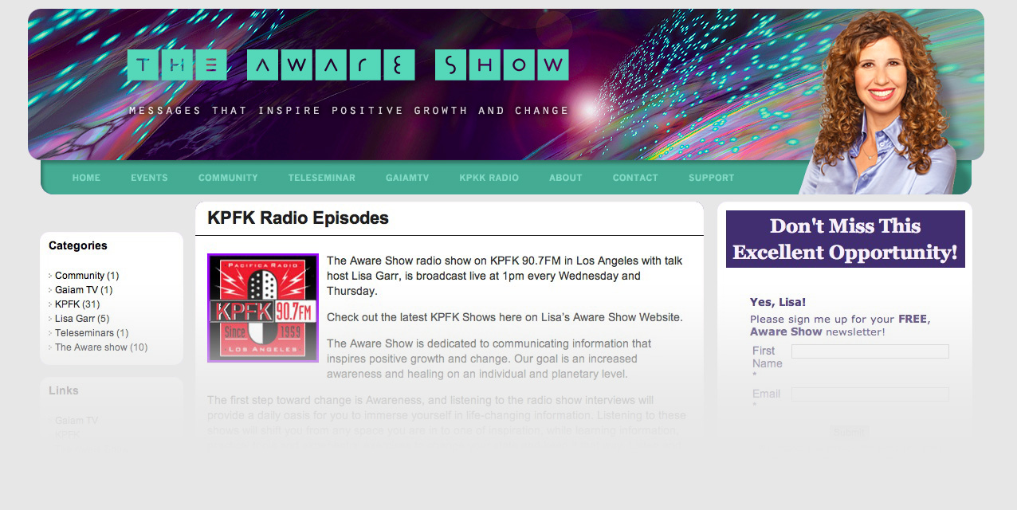Click the KPFK Radio Episodes heading

[x=298, y=218]
